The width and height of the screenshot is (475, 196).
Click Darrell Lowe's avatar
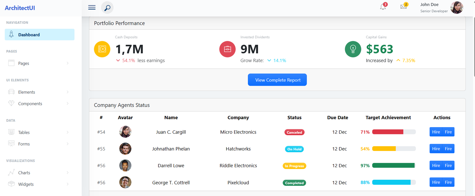125,165
